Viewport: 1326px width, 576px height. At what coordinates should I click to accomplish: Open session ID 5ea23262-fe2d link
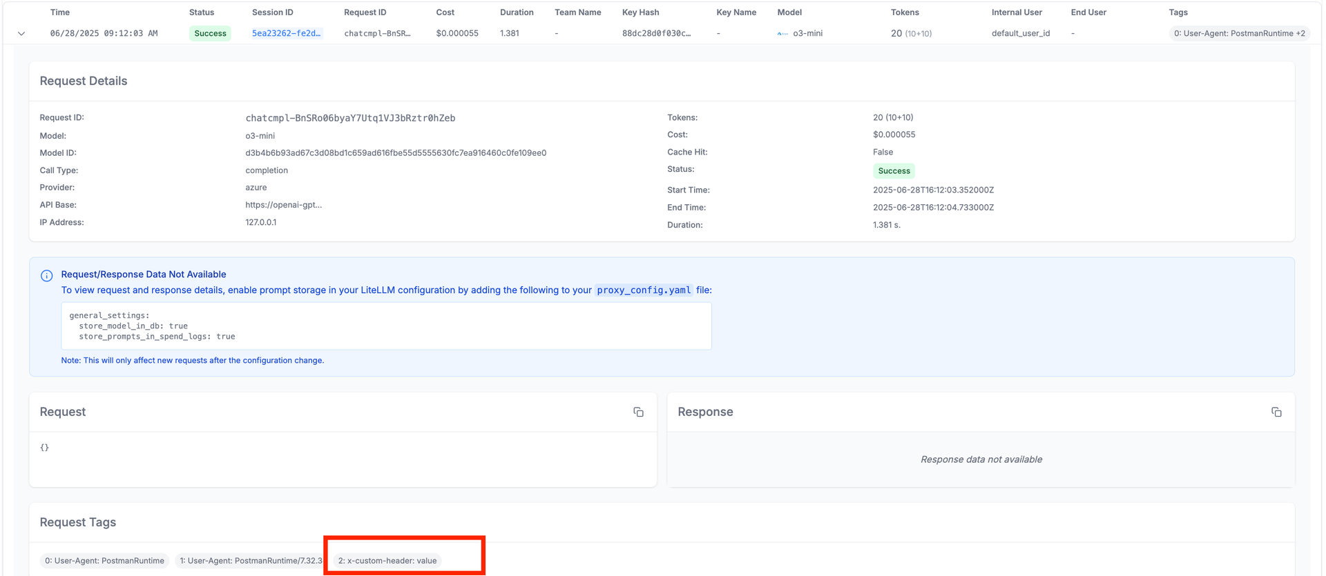(286, 33)
